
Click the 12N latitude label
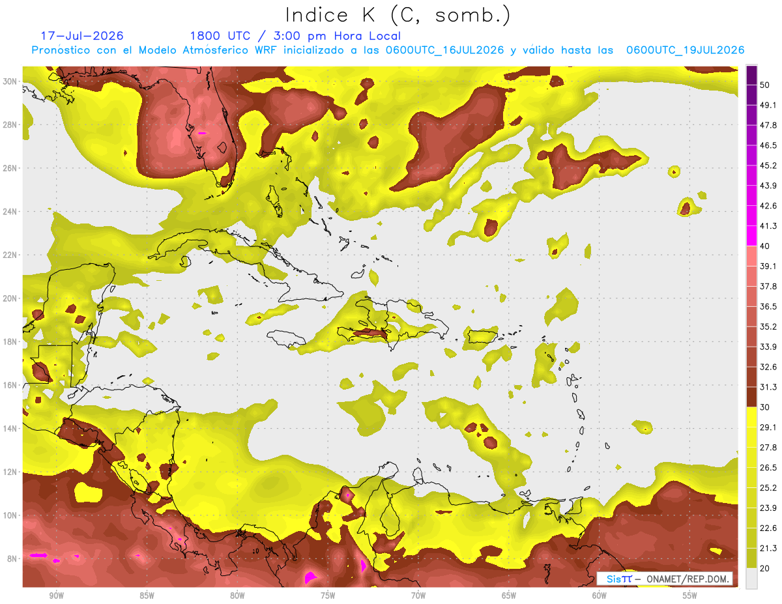click(10, 472)
